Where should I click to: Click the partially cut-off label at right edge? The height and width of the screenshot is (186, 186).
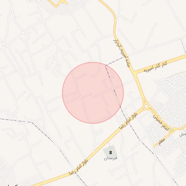click(x=183, y=134)
